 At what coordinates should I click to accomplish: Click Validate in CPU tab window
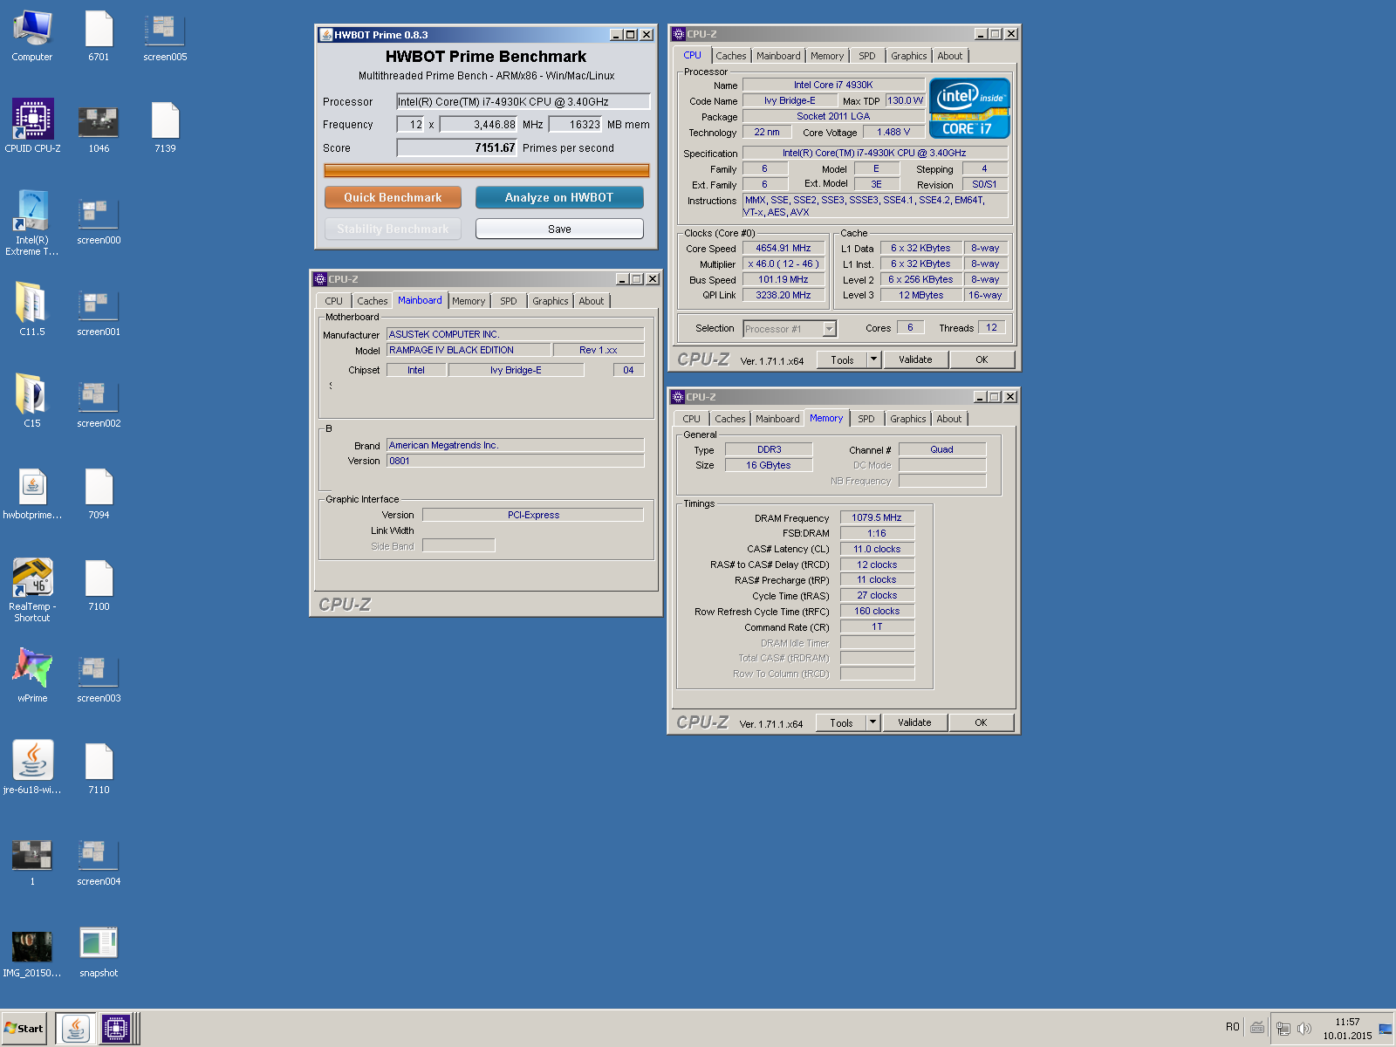pos(915,359)
